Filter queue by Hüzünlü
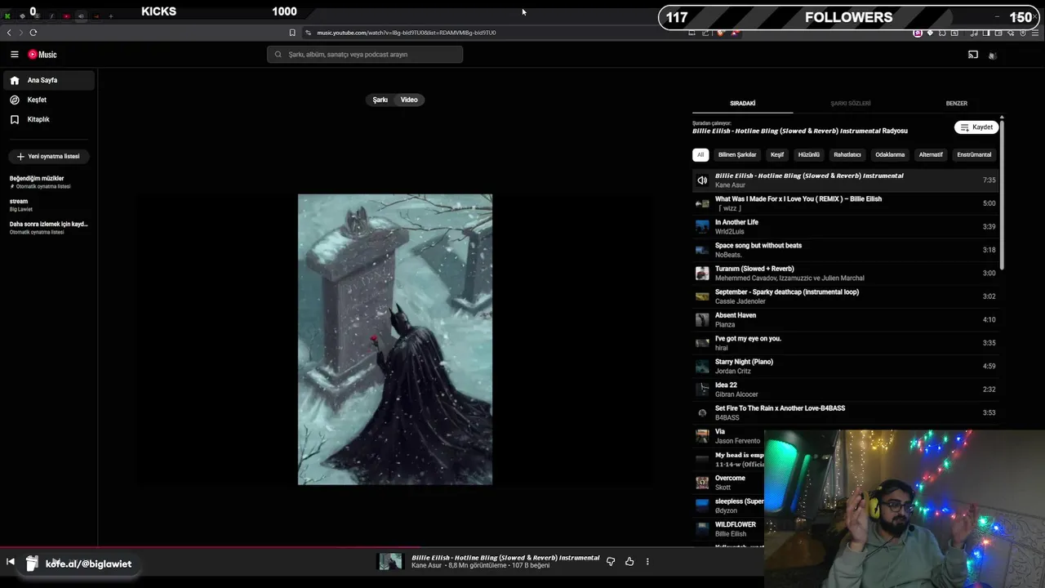Image resolution: width=1045 pixels, height=588 pixels. coord(809,154)
